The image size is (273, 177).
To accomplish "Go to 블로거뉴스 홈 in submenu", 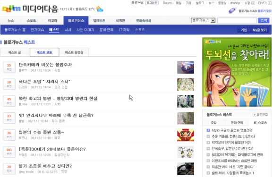I will [x=15, y=30].
